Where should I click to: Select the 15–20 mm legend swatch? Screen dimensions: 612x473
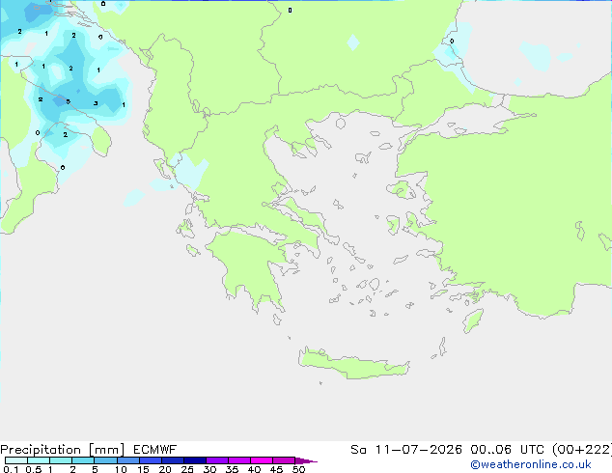coord(151,460)
